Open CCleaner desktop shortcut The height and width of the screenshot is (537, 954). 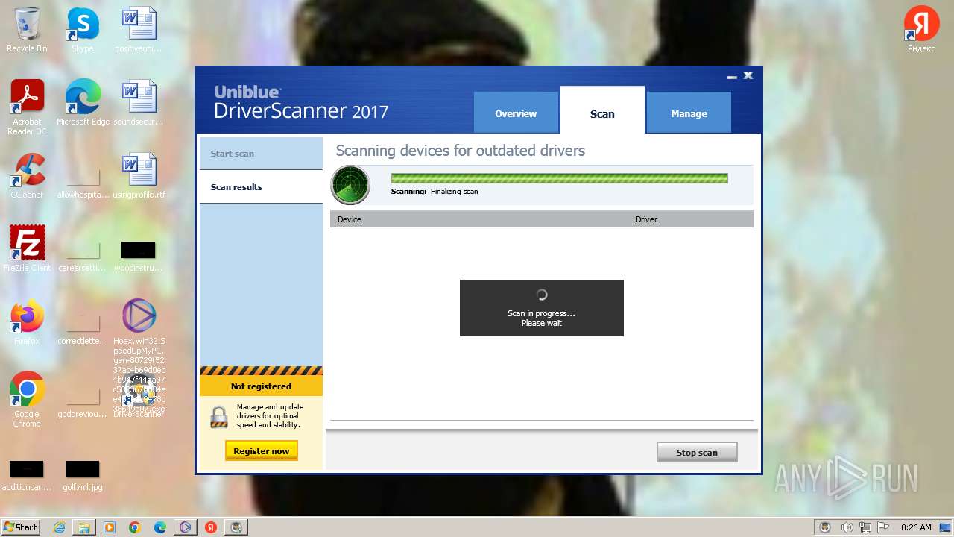pyautogui.click(x=27, y=176)
